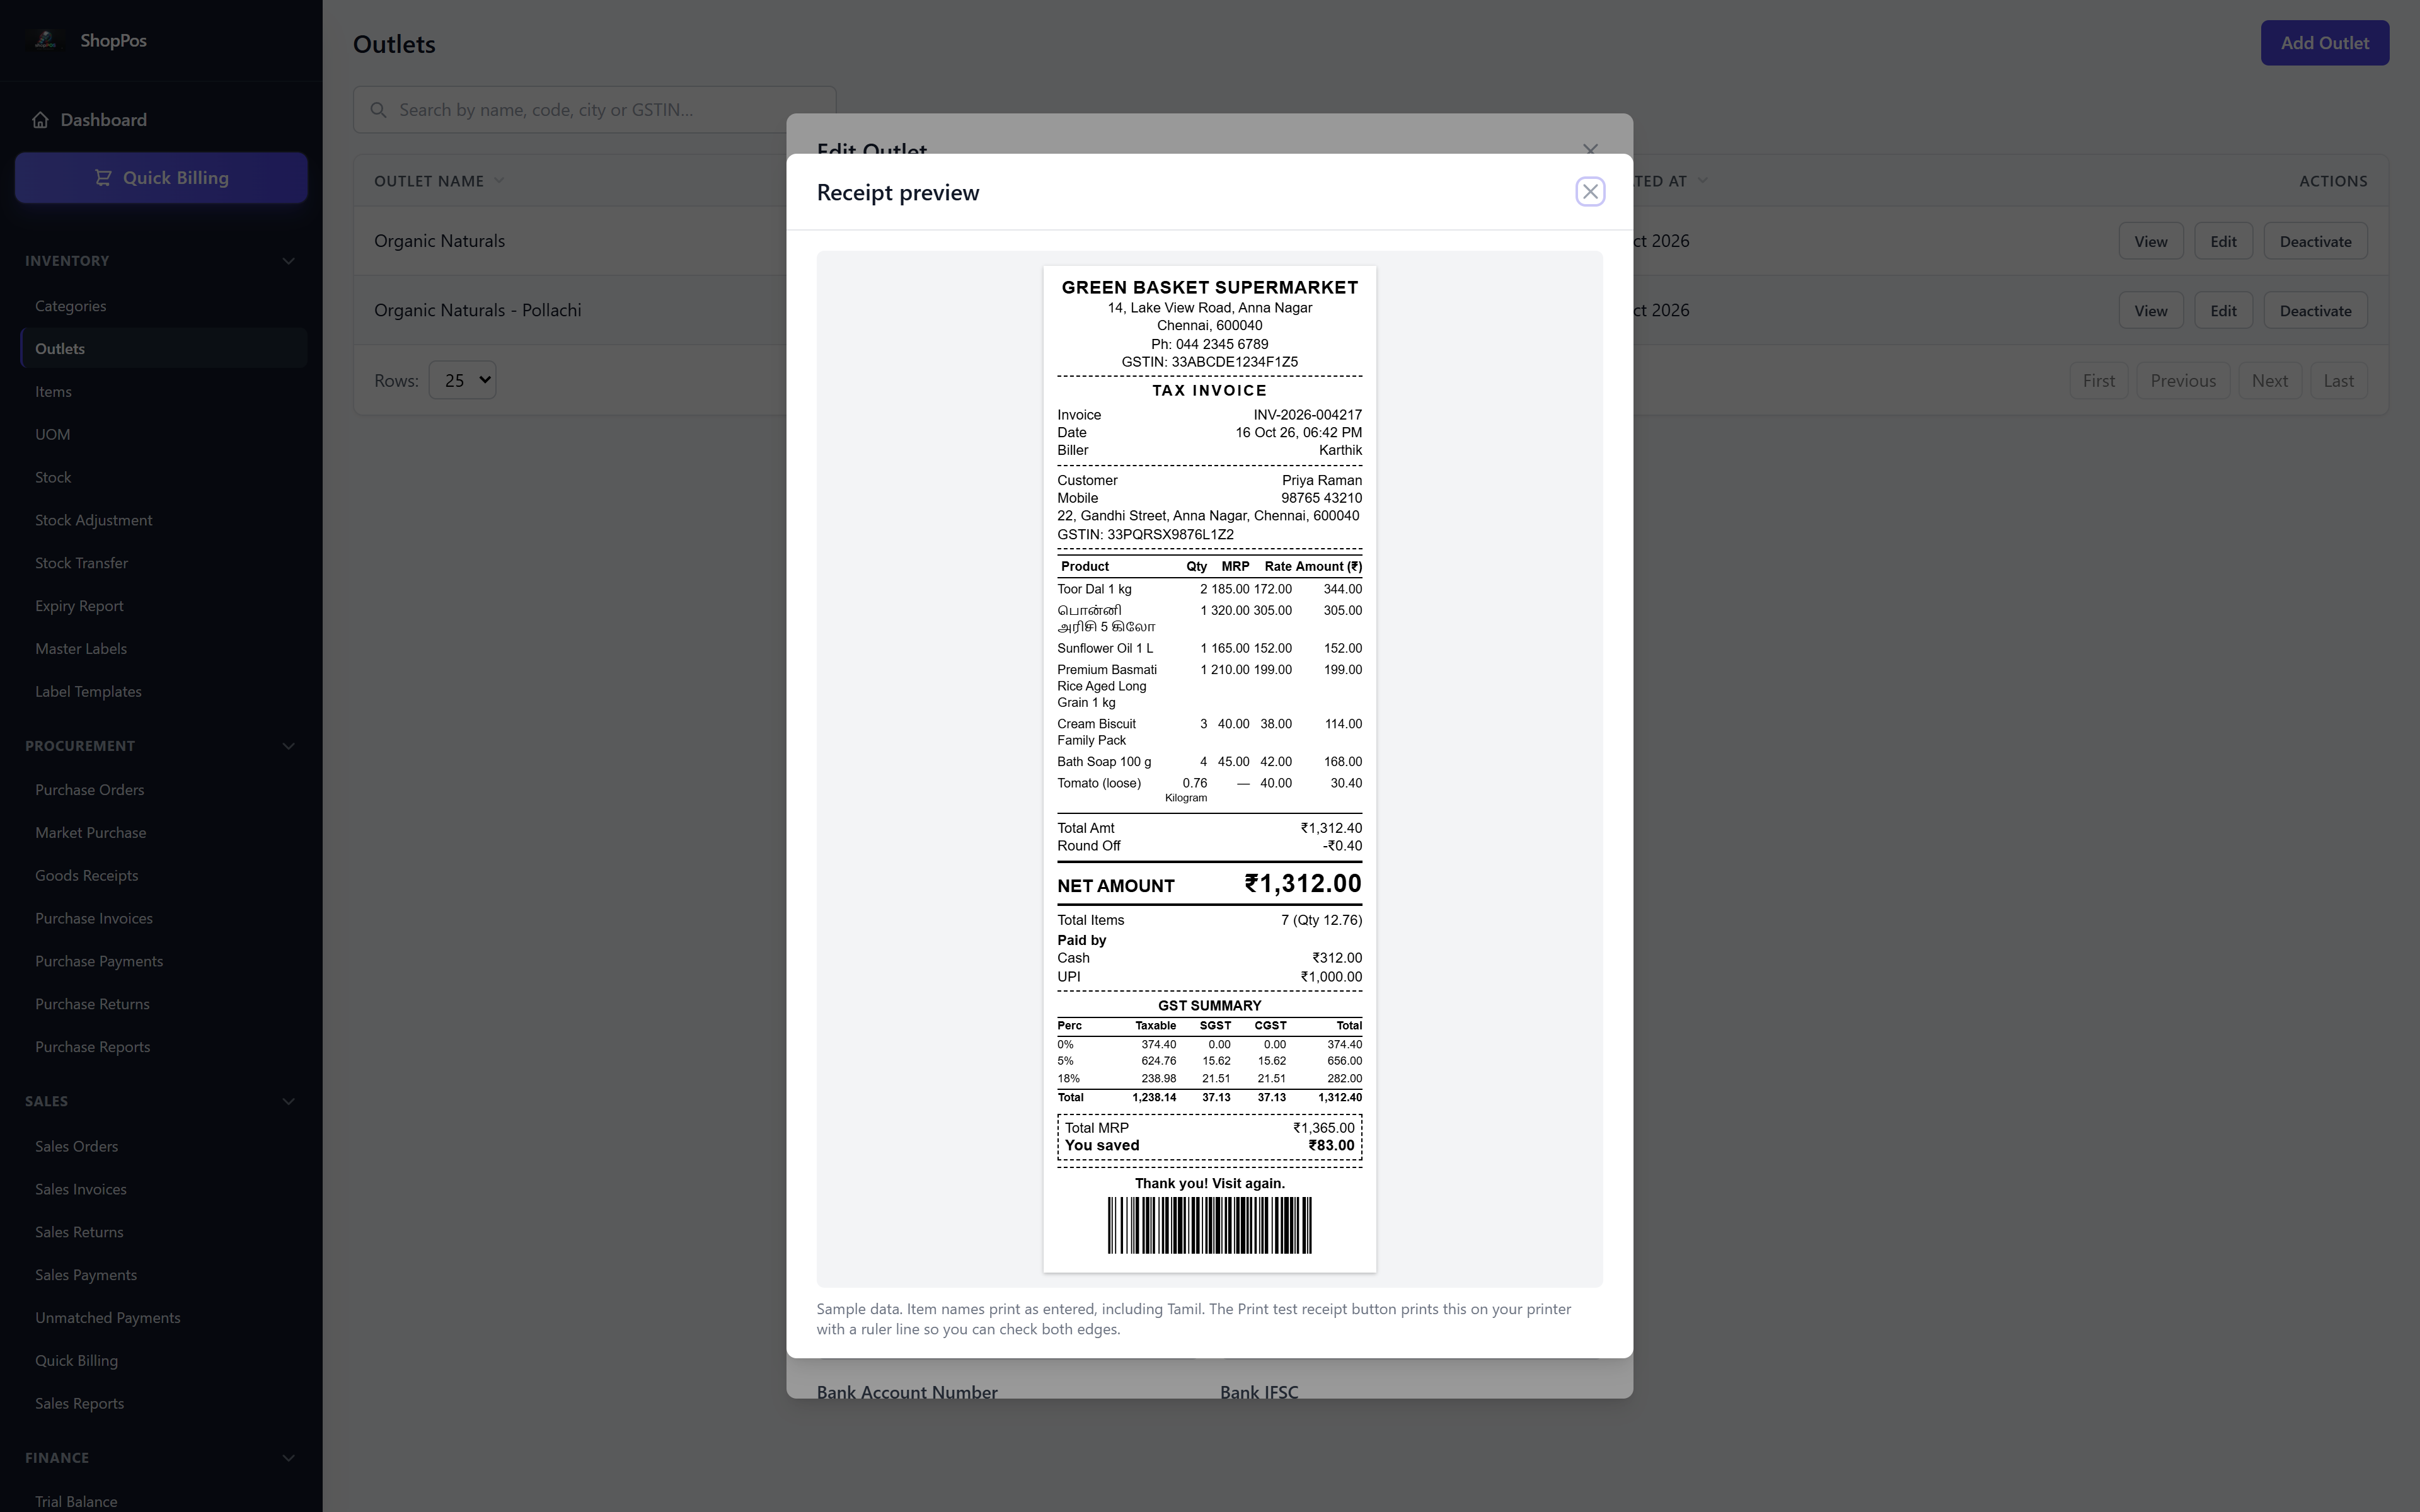Go to the Next page
Screen dimensions: 2420x1512
(2269, 381)
